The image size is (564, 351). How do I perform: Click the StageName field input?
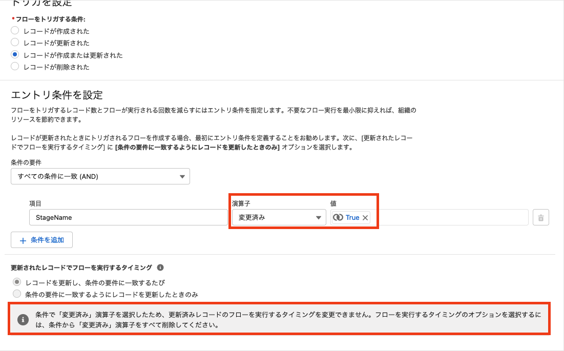pyautogui.click(x=128, y=217)
